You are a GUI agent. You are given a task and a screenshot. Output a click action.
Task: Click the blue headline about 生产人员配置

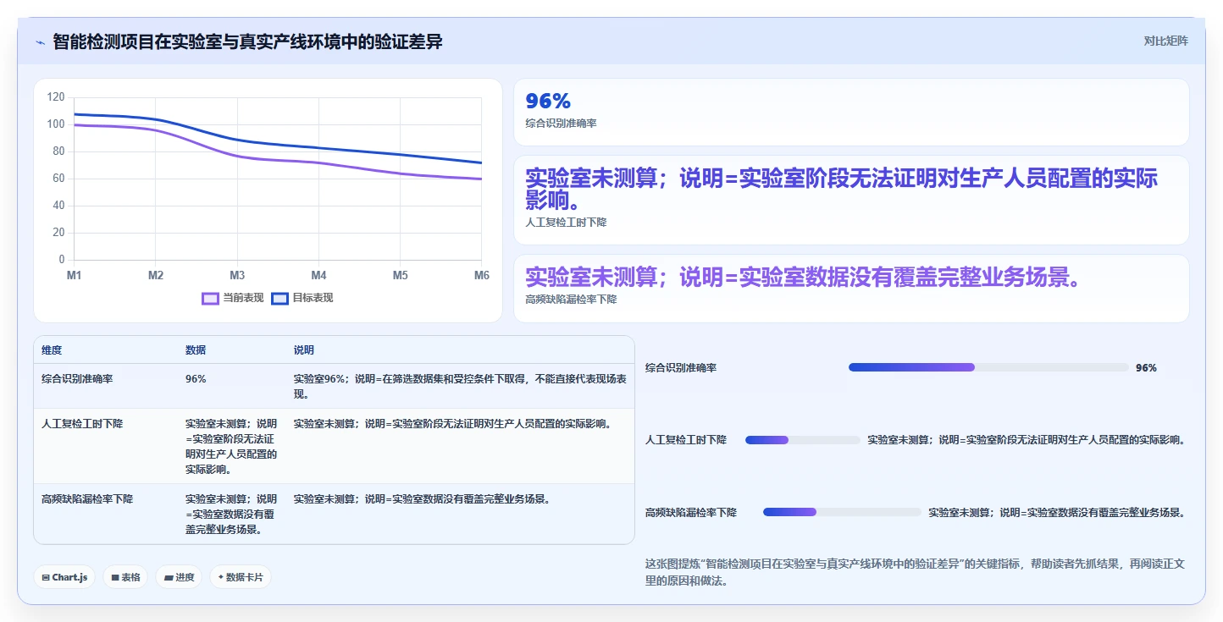tap(842, 189)
